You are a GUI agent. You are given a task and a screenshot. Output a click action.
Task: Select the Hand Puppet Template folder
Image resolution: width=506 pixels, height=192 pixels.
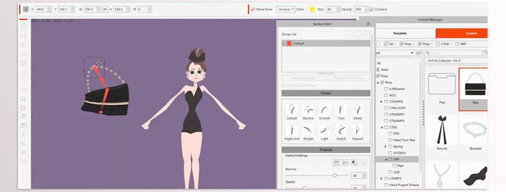[x=401, y=185]
